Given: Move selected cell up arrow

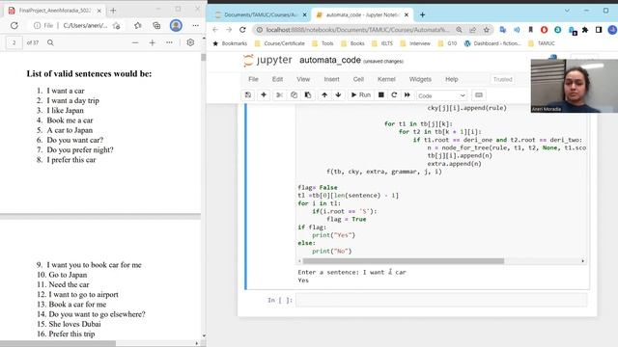Looking at the screenshot, I should [324, 94].
